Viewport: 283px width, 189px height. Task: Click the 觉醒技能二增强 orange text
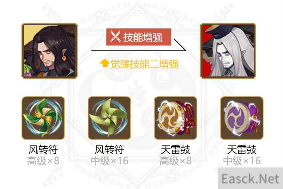point(145,64)
